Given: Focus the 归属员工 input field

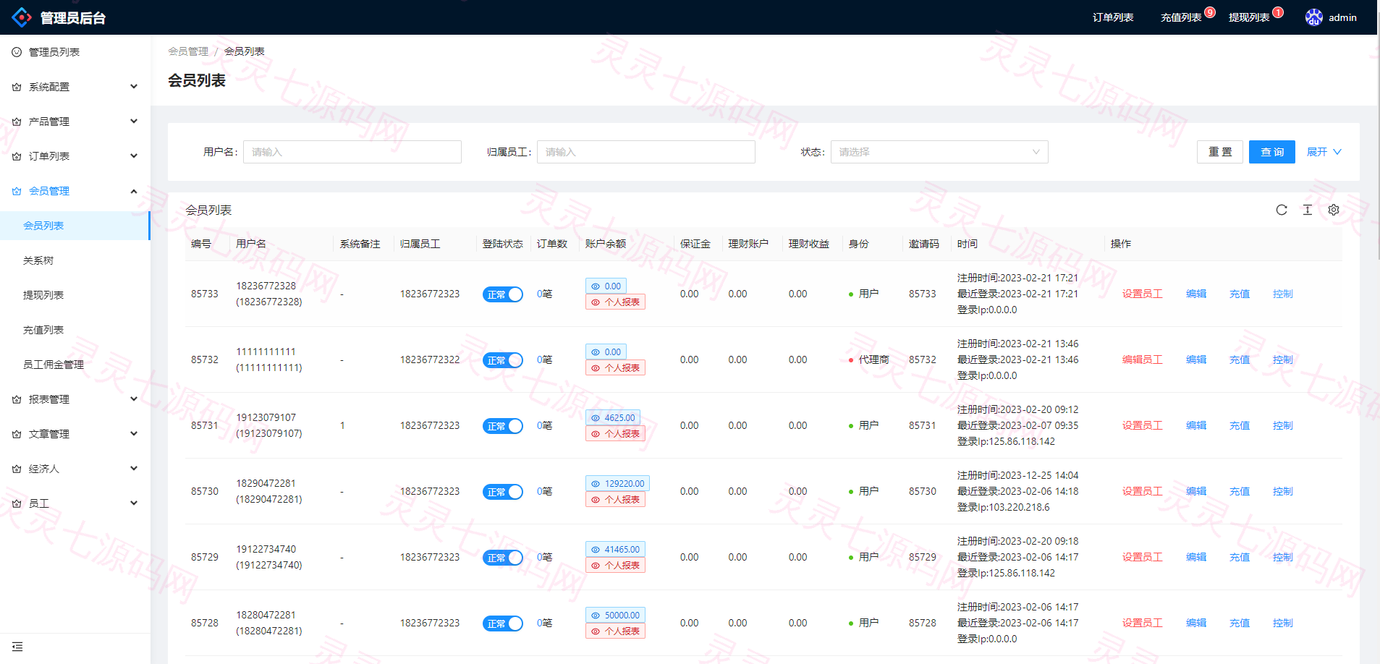Looking at the screenshot, I should (x=646, y=152).
